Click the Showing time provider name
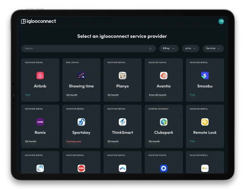Screen dimensions: 245x189 [81, 86]
